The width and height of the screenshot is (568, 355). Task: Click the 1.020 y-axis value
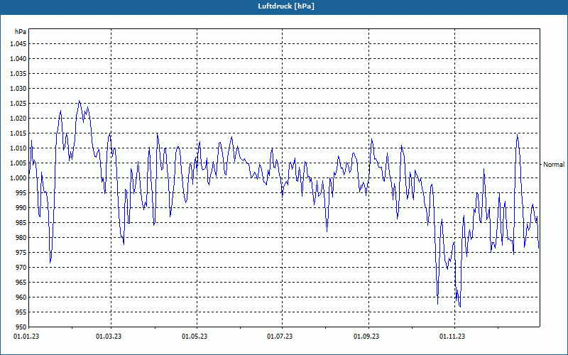[x=18, y=119]
